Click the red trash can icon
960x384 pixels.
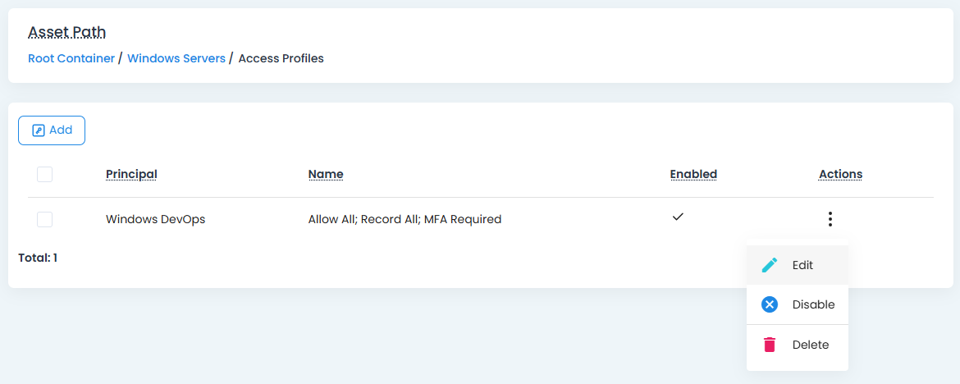pyautogui.click(x=769, y=345)
